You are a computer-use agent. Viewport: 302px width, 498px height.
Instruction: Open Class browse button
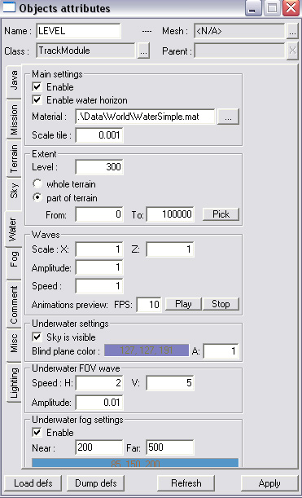[x=143, y=51]
